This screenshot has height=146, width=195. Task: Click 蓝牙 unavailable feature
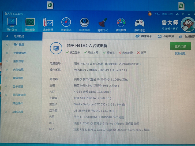[x=141, y=53]
